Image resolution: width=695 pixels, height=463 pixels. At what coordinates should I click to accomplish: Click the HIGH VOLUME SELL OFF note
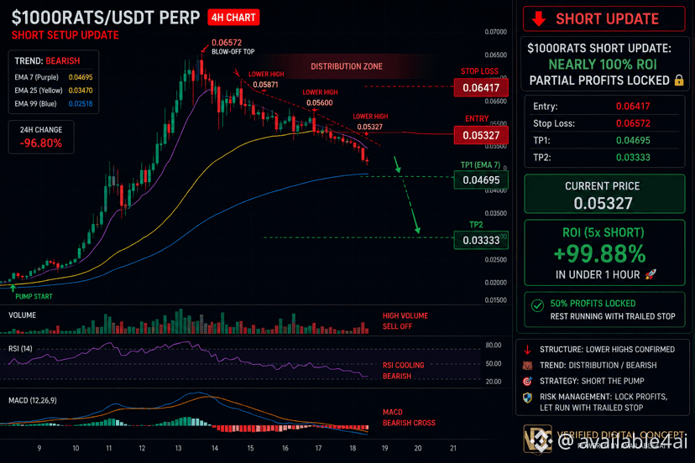(x=405, y=320)
